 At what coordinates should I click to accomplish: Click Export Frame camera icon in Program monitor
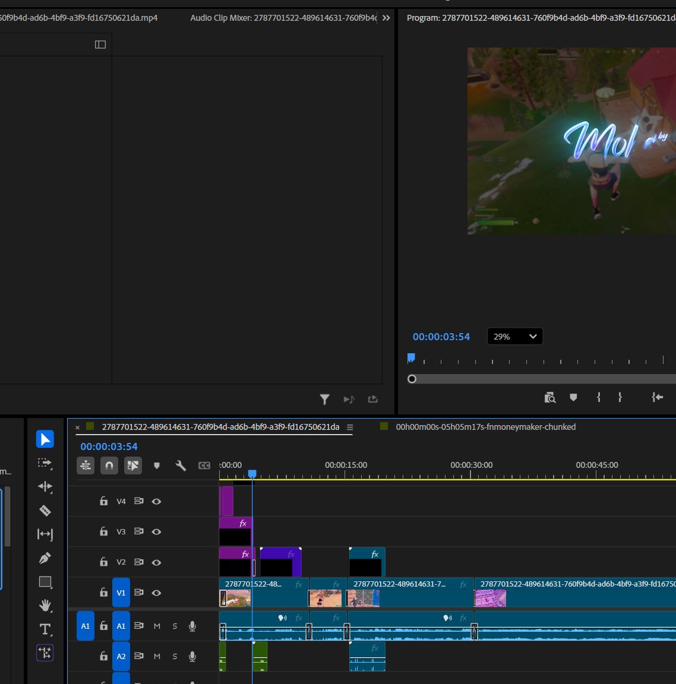[550, 397]
